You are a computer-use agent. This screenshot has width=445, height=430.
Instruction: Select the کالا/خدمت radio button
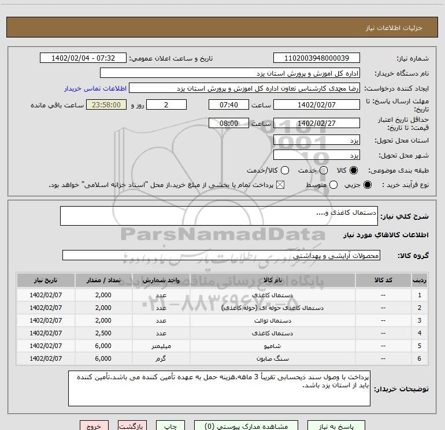(285, 170)
